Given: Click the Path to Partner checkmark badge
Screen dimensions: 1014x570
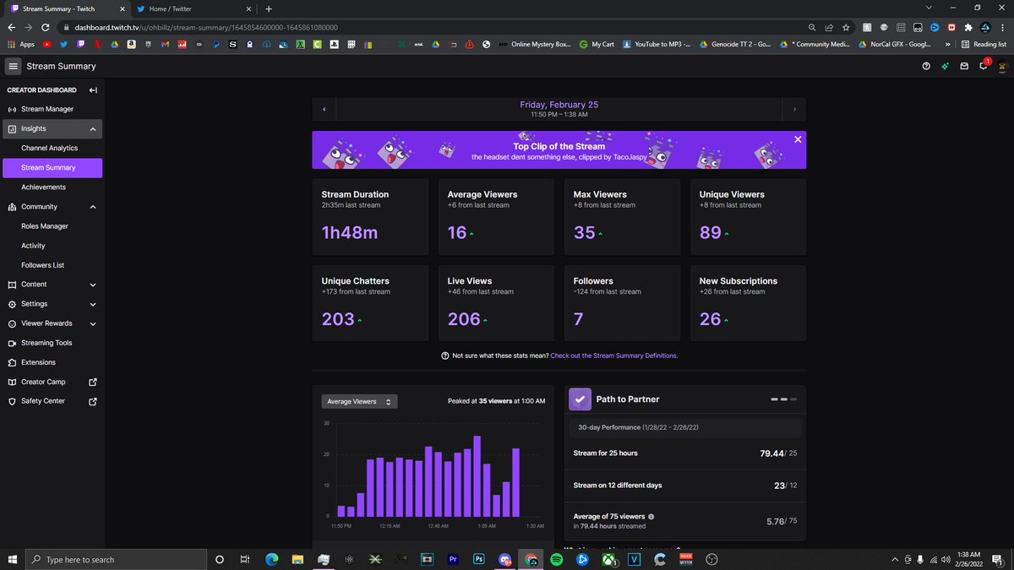Looking at the screenshot, I should coord(580,399).
